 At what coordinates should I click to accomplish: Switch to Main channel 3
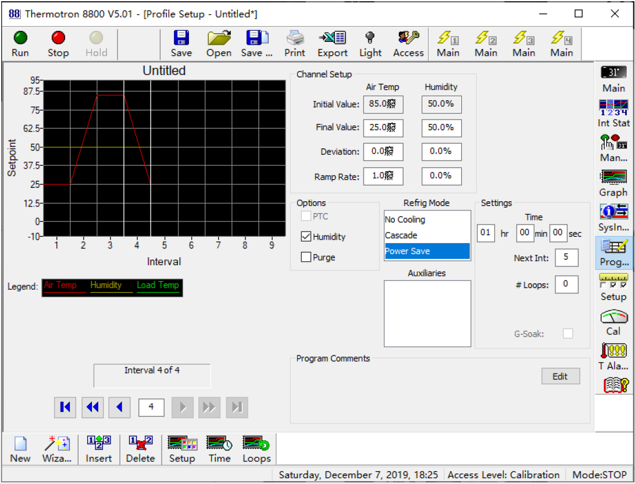click(523, 44)
